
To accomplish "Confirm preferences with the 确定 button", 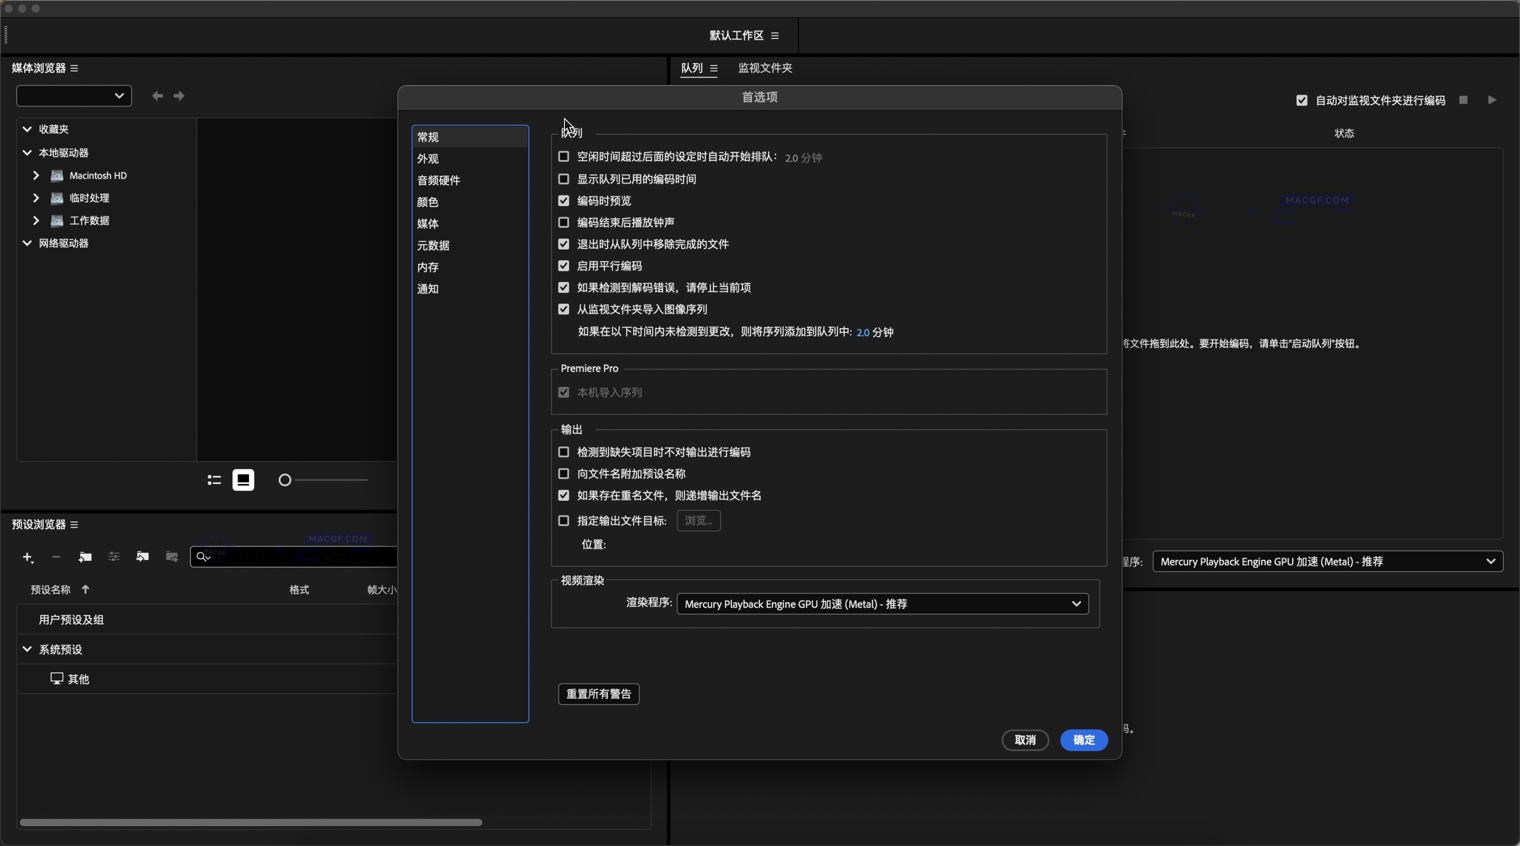I will click(1084, 740).
